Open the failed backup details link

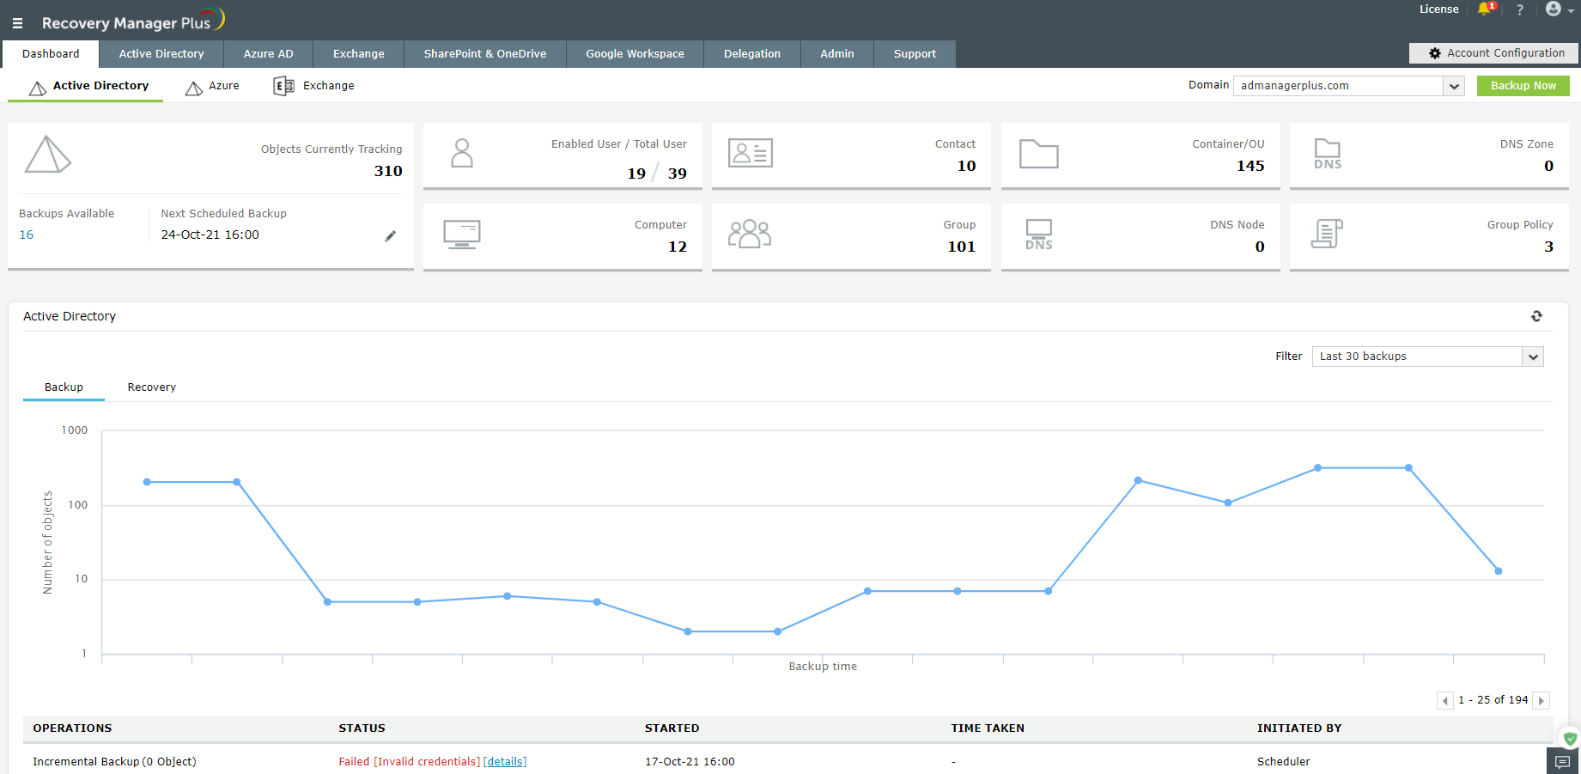click(x=505, y=761)
